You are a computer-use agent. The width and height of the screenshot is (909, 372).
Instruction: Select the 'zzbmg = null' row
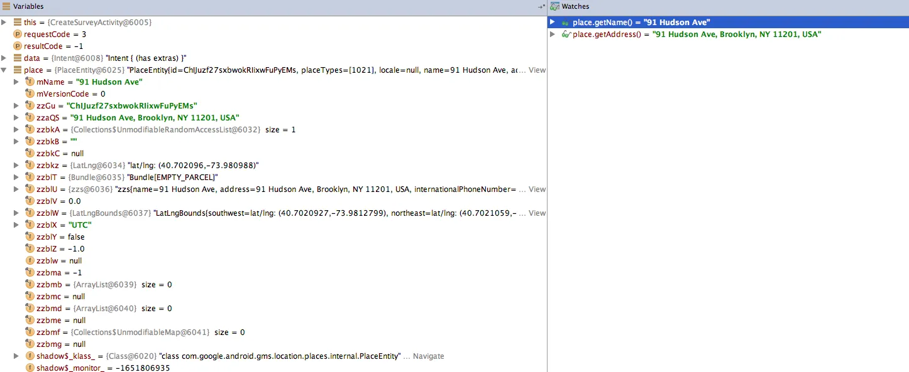click(x=273, y=344)
